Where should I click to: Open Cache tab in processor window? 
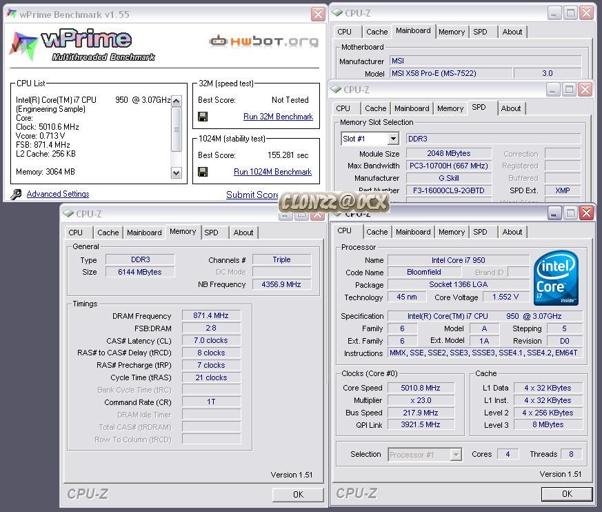(x=377, y=232)
